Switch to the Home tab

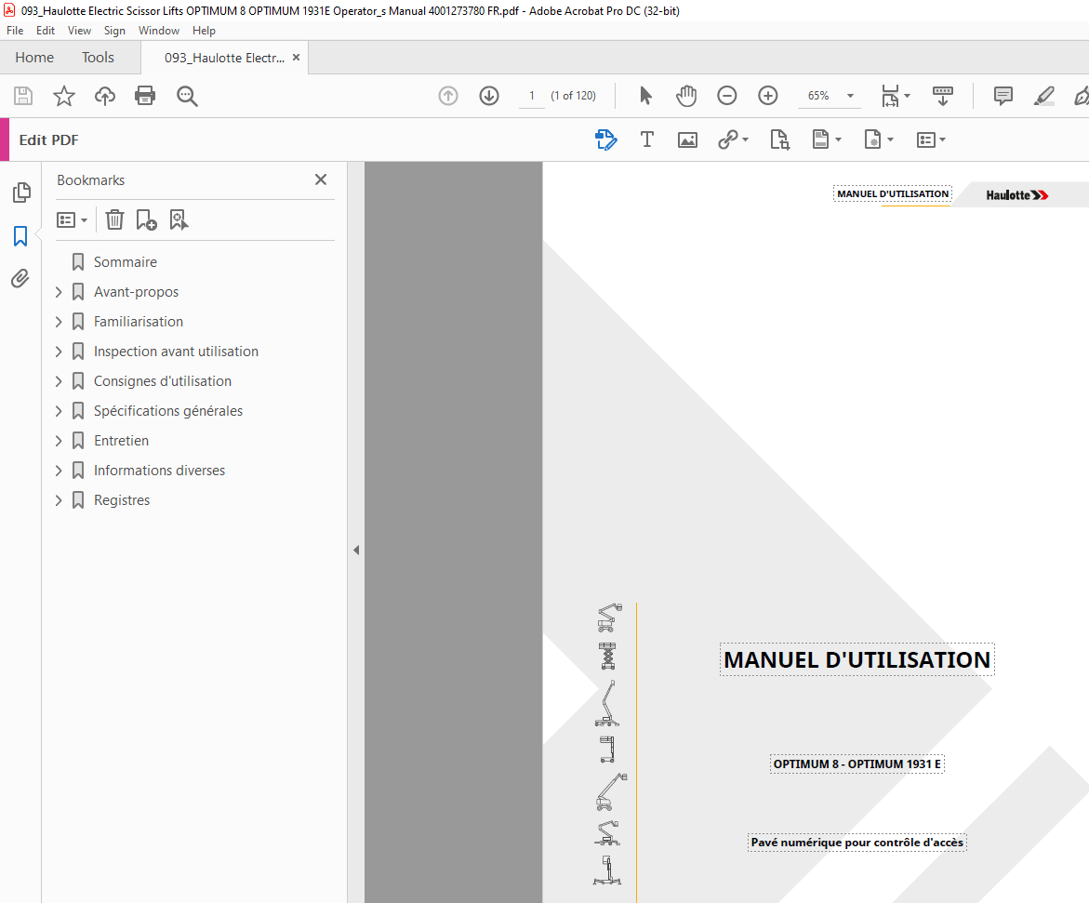[34, 58]
